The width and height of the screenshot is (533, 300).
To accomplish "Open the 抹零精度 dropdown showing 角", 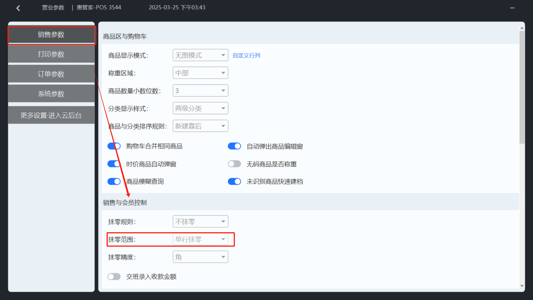I will coord(200,257).
